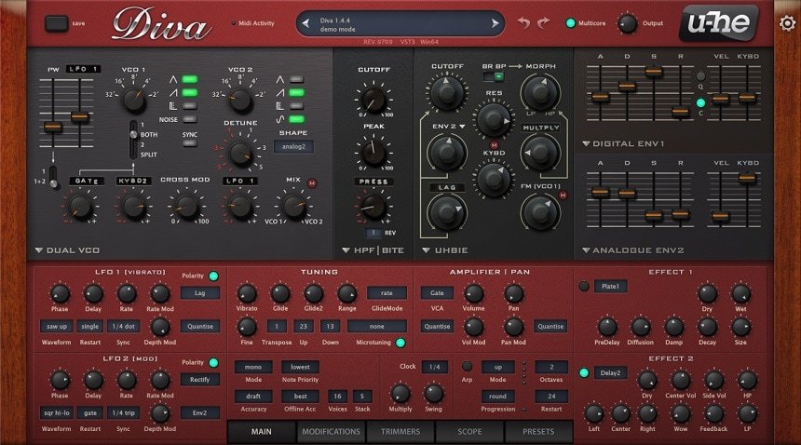Click the save button
Image resolution: width=801 pixels, height=445 pixels.
coord(57,23)
